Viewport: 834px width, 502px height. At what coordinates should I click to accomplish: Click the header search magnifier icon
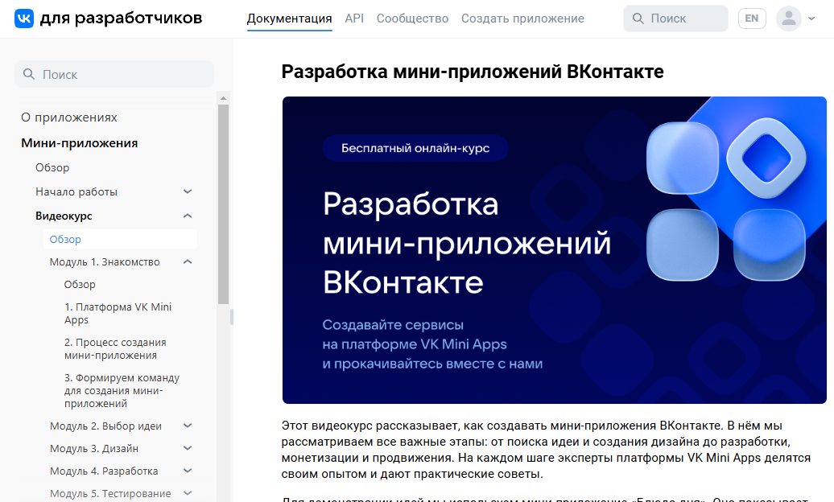tap(638, 19)
